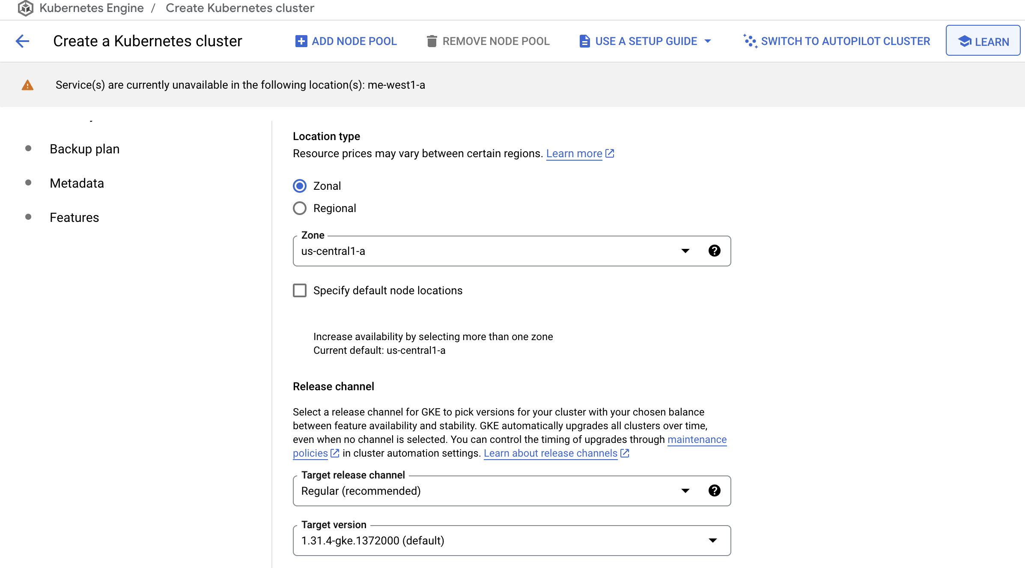Follow the Learn about release channels link

coord(550,453)
